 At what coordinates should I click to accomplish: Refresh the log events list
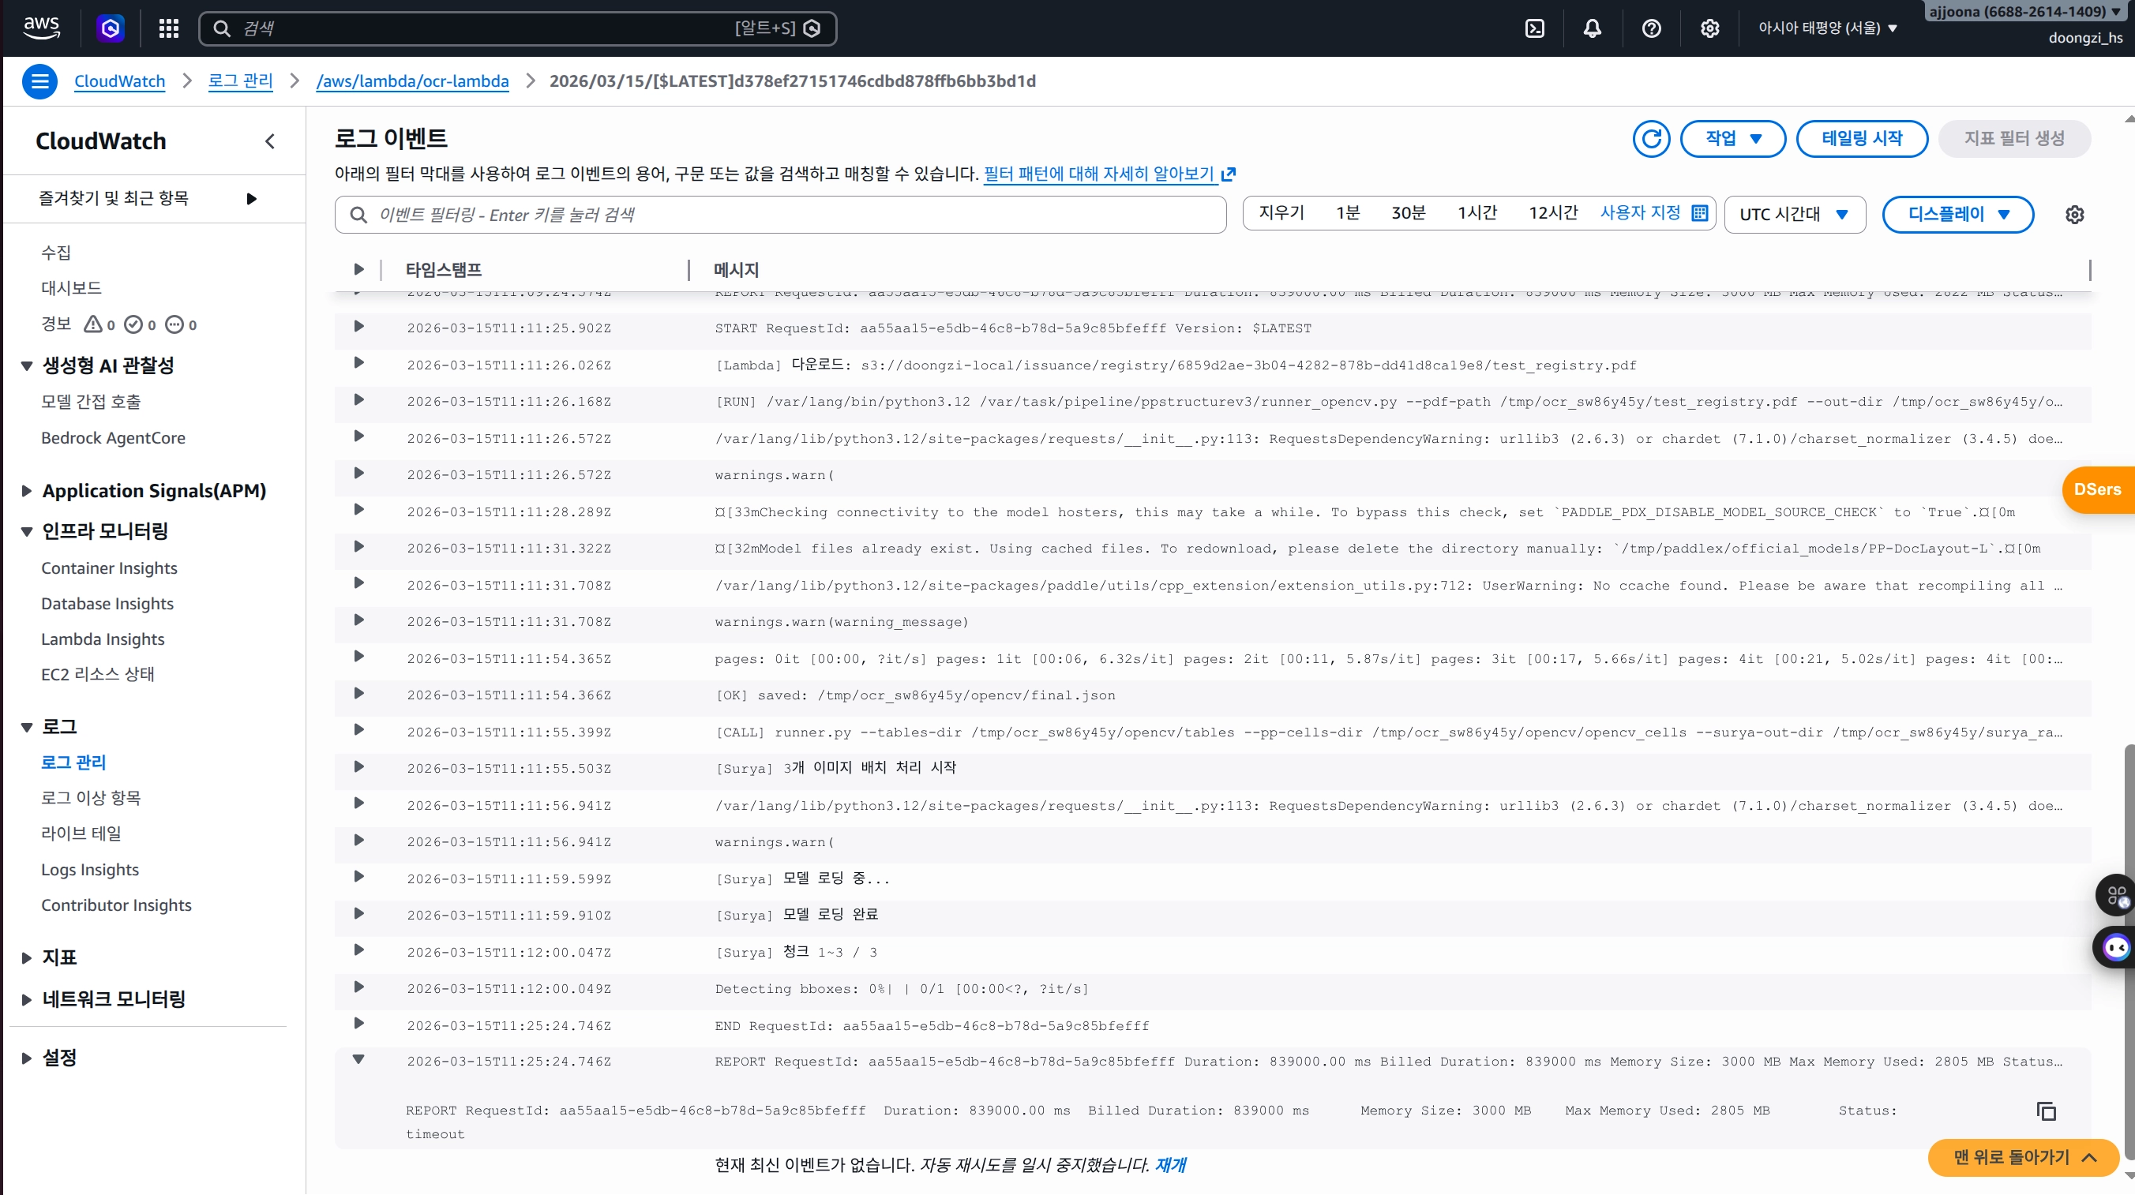pyautogui.click(x=1651, y=138)
